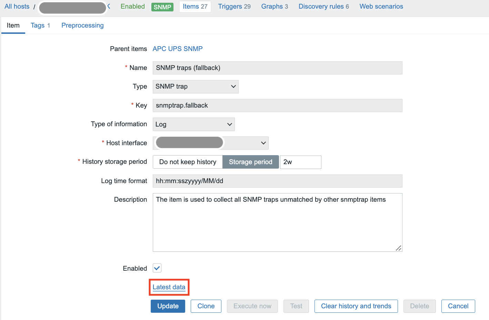Click the green SNMP badge
This screenshot has height=320, width=489.
162,7
